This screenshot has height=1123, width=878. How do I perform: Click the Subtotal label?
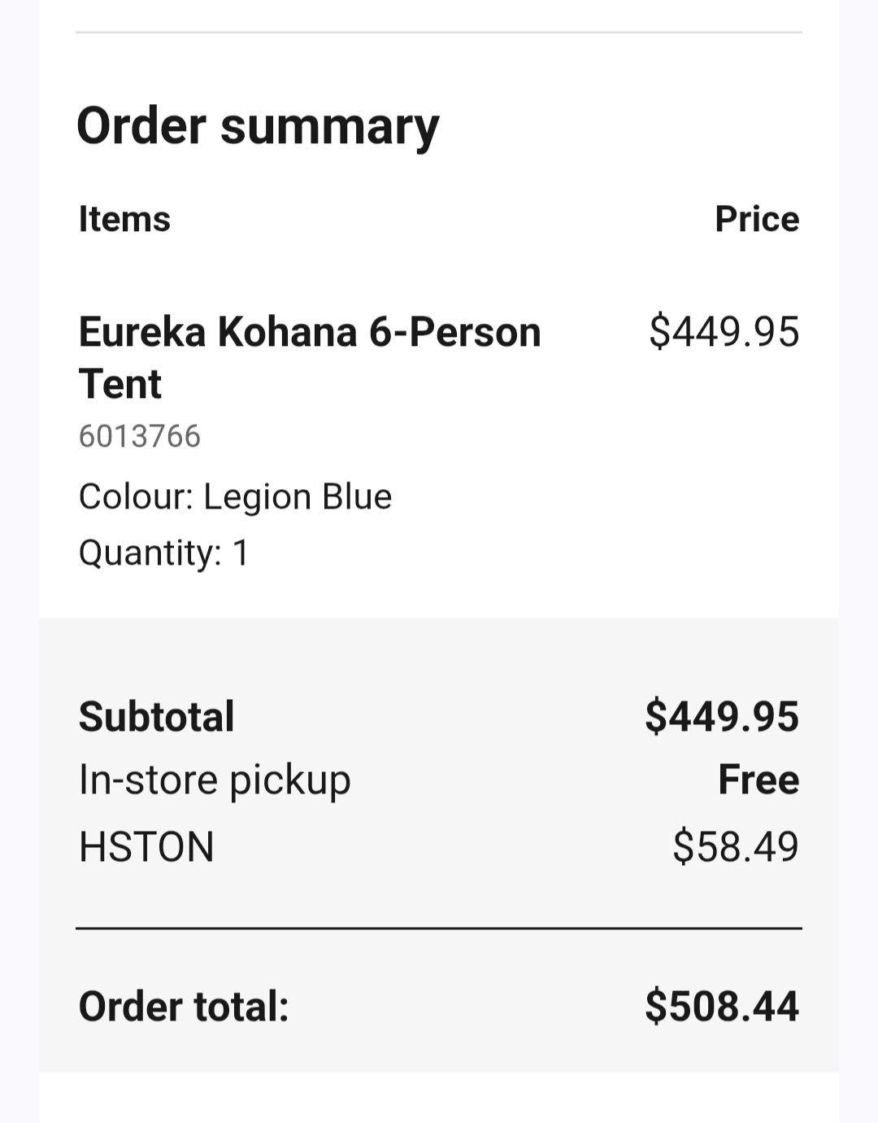(156, 717)
